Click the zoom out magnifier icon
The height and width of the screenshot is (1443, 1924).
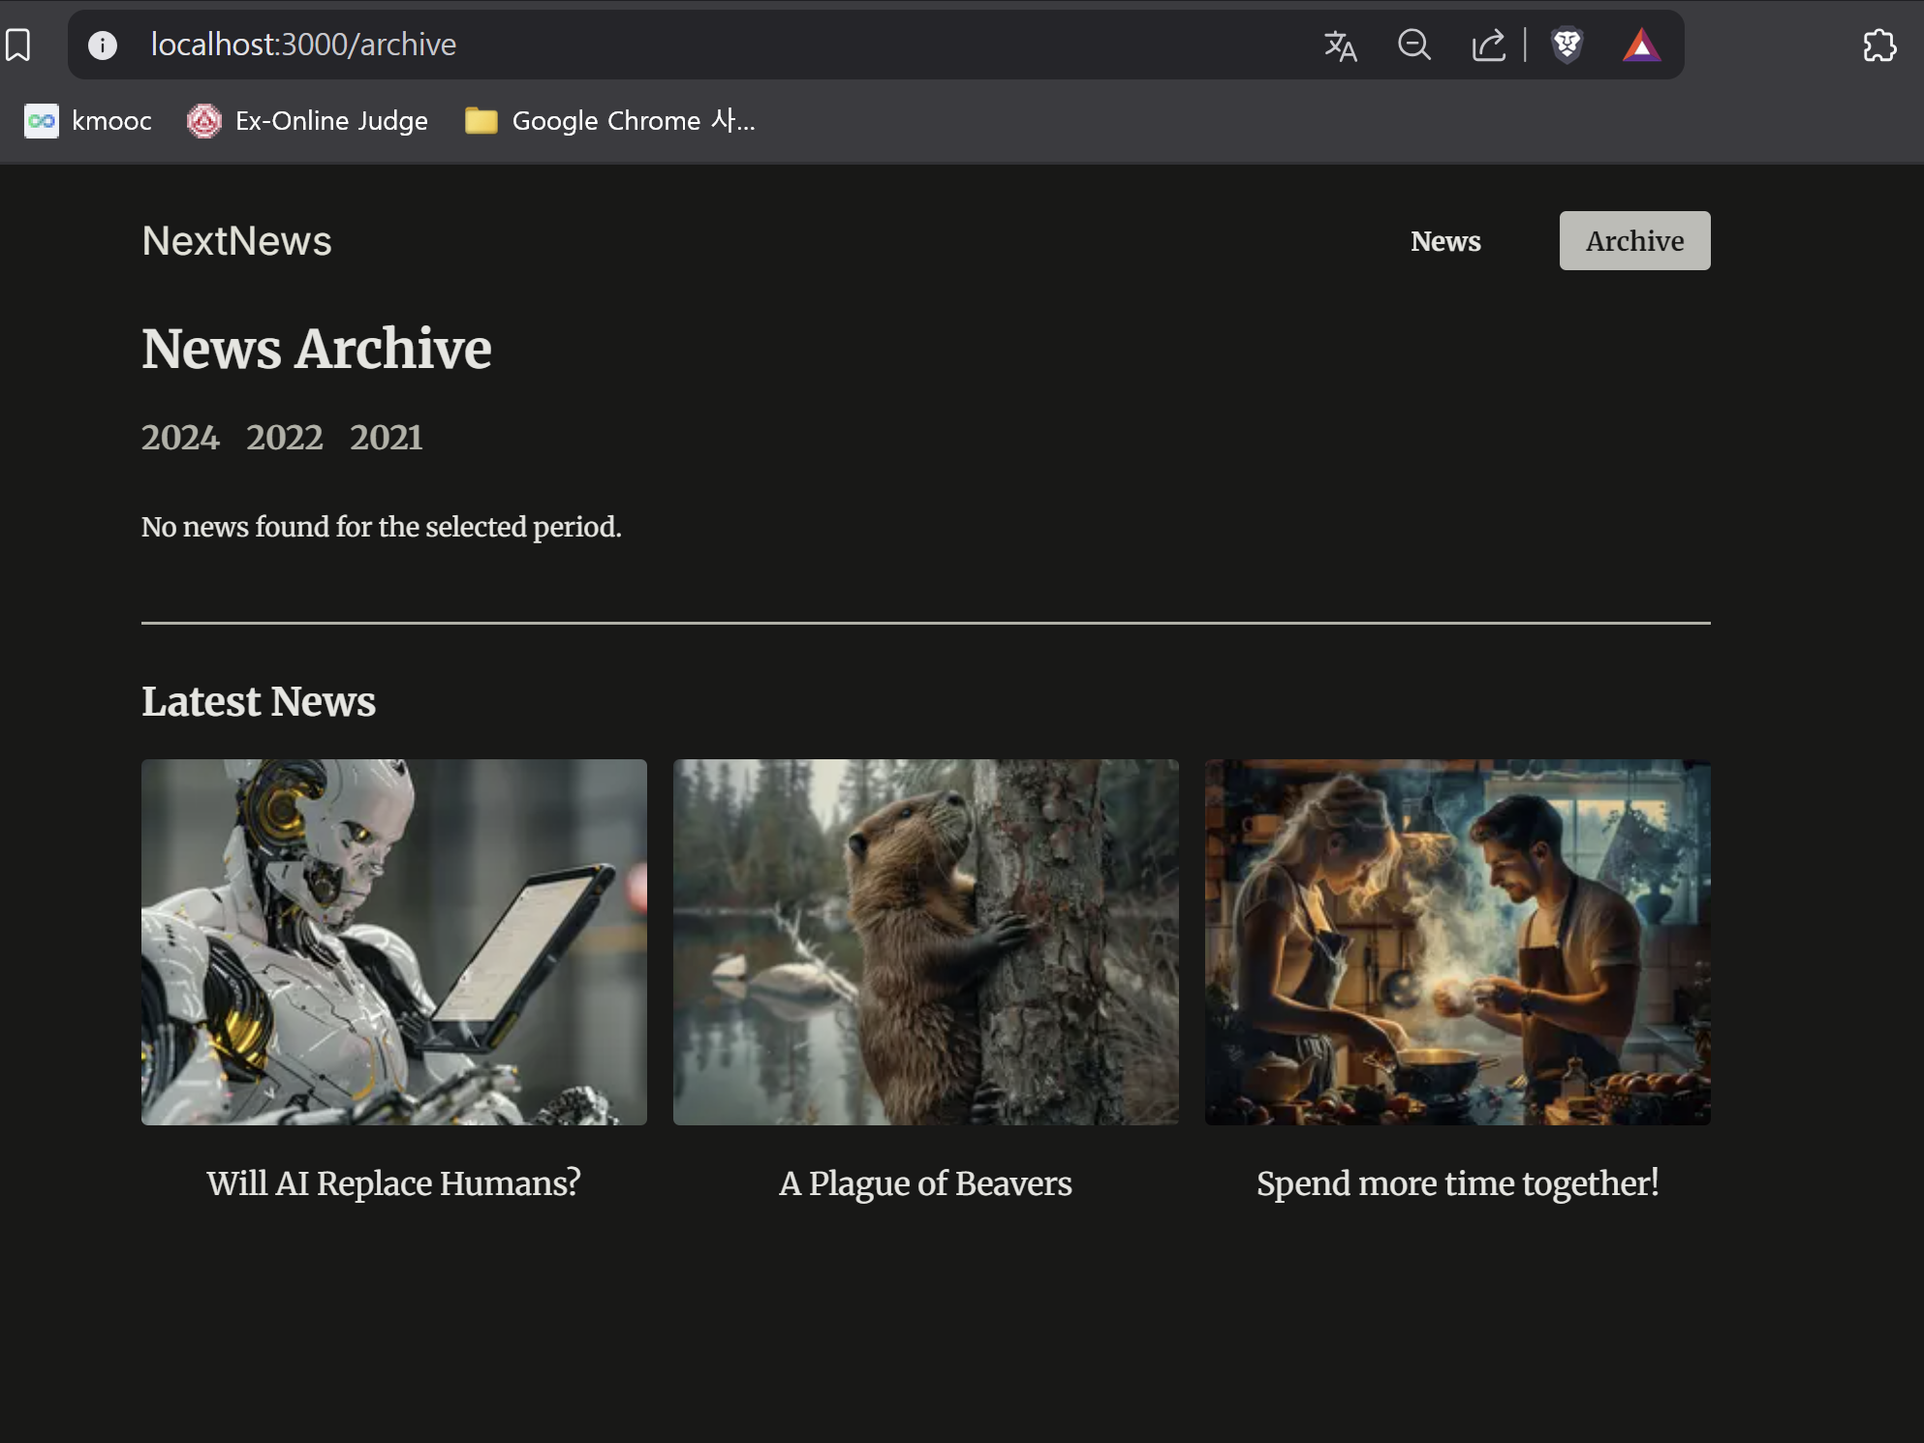[x=1414, y=45]
